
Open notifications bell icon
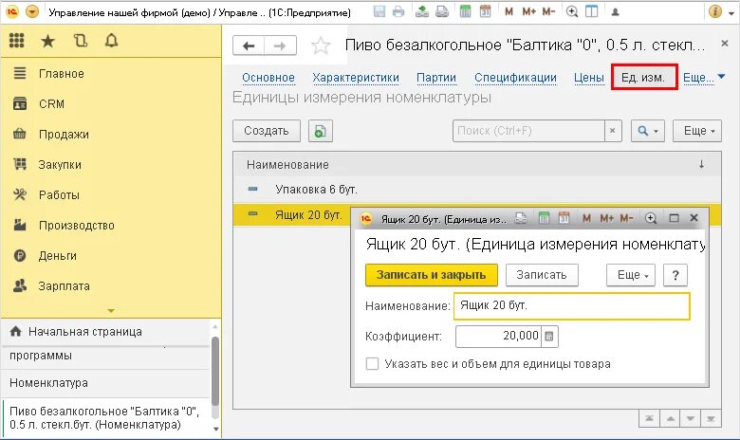tap(111, 41)
